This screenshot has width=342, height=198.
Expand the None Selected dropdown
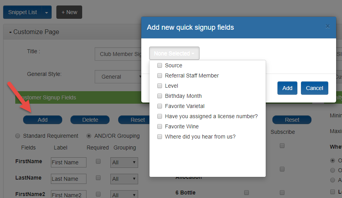pos(174,53)
